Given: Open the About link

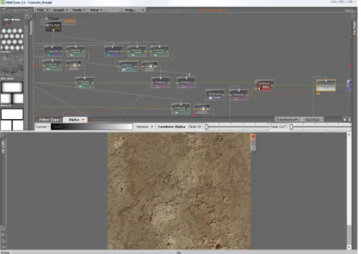Looking at the screenshot, I should [349, 10].
